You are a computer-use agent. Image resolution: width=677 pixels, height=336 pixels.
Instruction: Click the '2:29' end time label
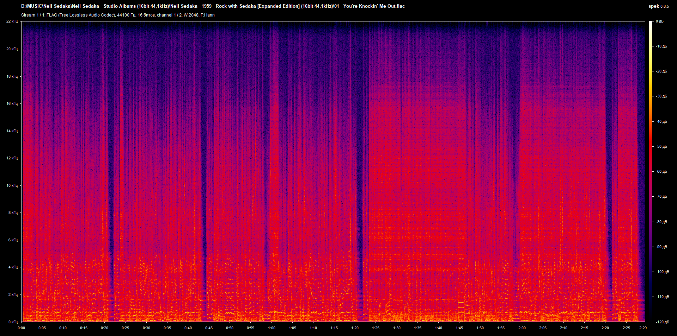[643, 328]
